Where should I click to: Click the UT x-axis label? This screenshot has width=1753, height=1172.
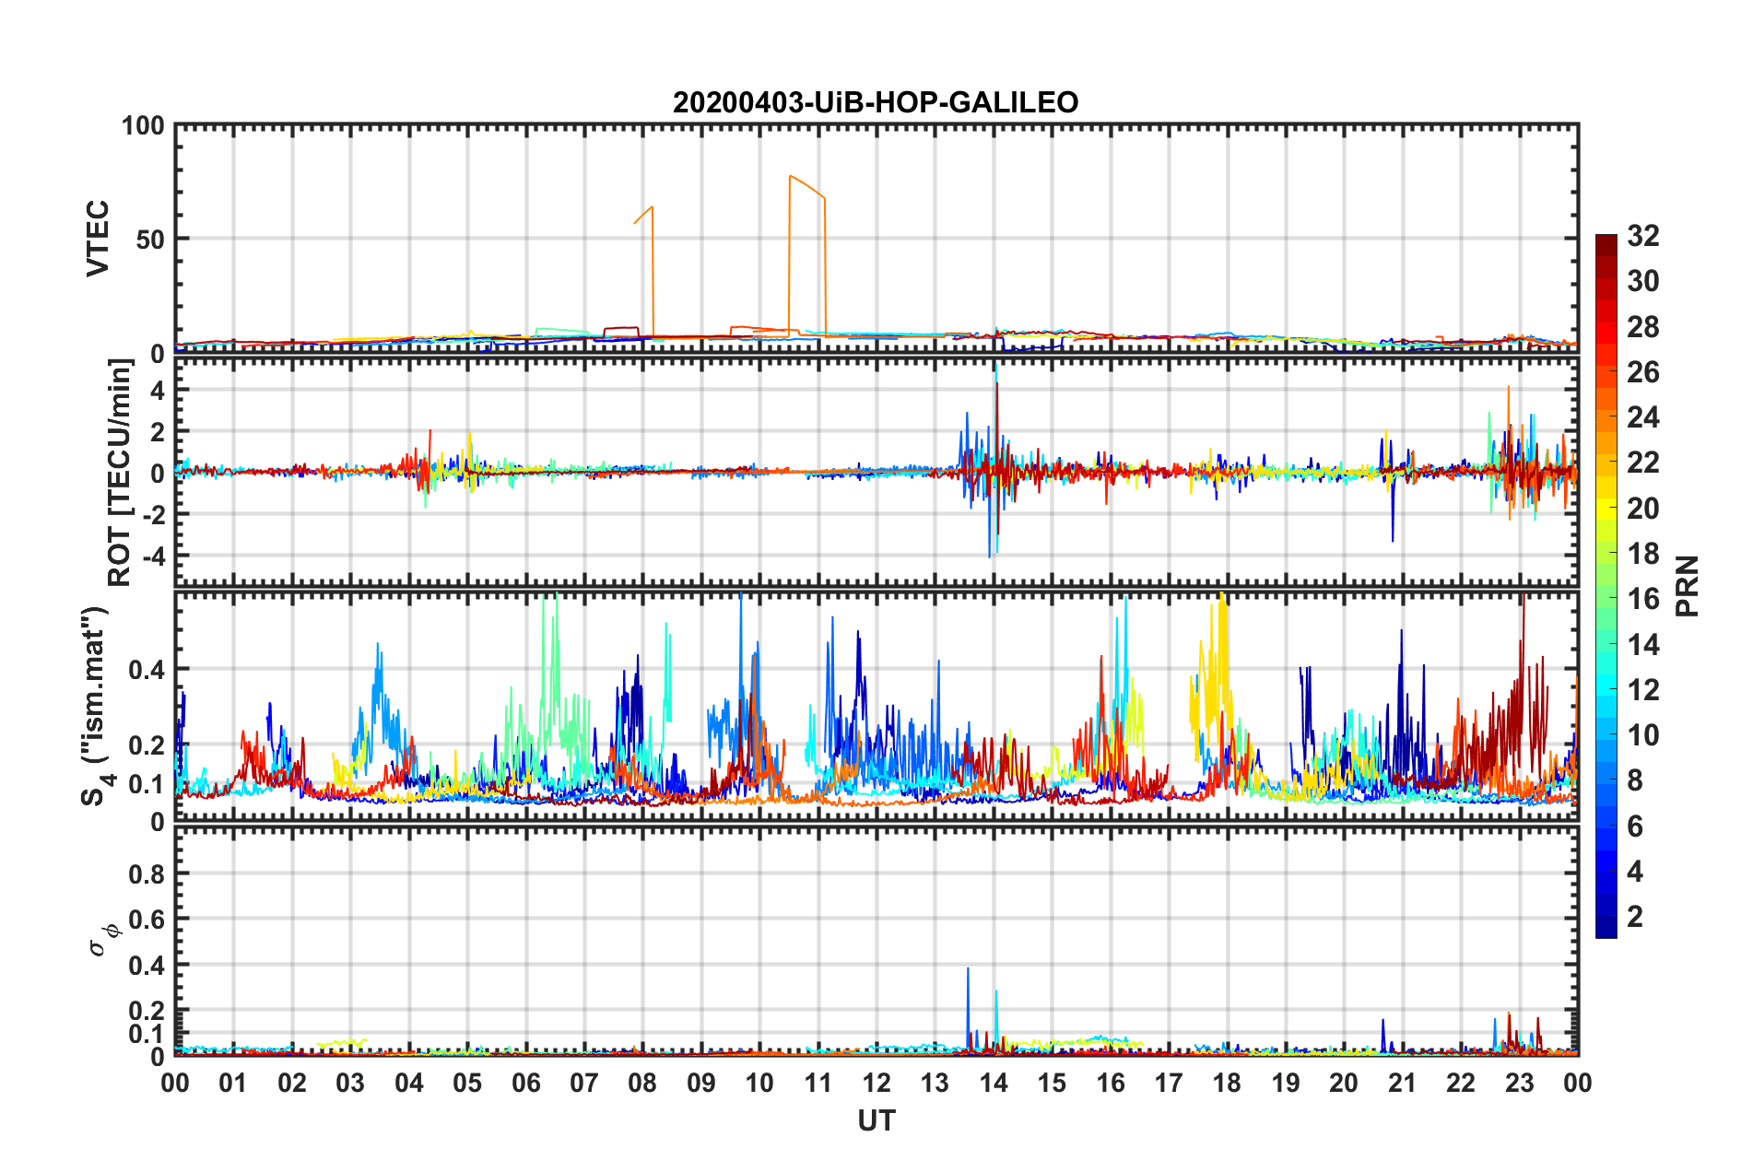876,1120
